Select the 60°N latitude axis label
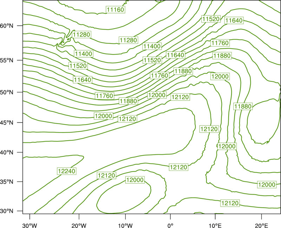281x228 pixels. (7, 26)
